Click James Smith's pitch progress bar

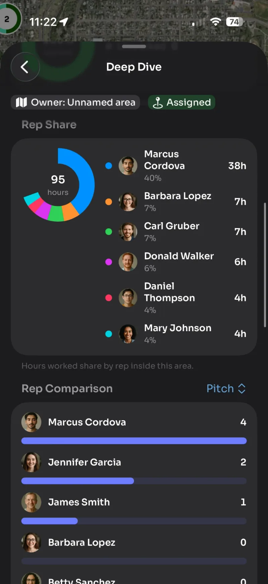134,521
